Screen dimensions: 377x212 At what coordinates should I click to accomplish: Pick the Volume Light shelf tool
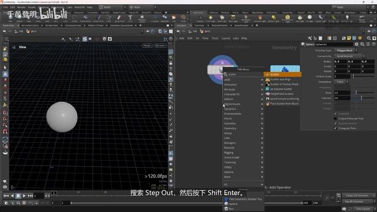click(x=260, y=18)
